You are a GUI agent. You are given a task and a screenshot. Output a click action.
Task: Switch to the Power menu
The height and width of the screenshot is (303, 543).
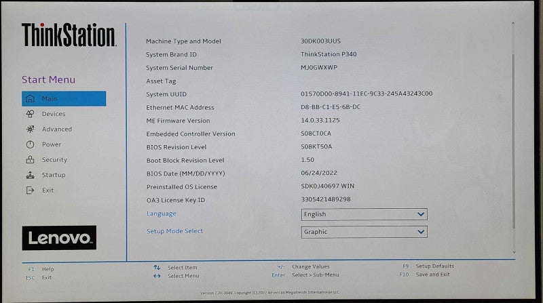coord(52,144)
